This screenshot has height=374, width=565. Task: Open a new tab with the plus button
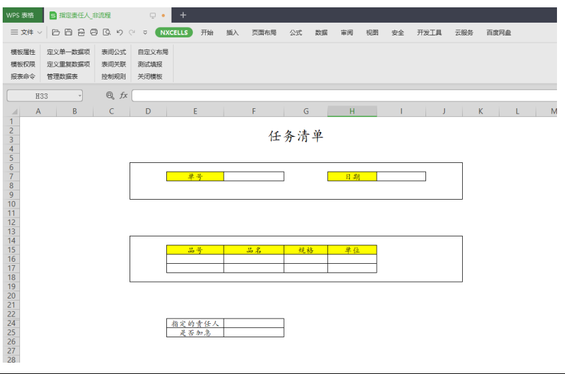coord(183,15)
